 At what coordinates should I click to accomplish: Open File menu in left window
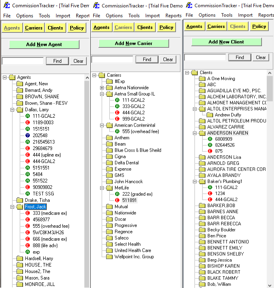click(x=7, y=16)
